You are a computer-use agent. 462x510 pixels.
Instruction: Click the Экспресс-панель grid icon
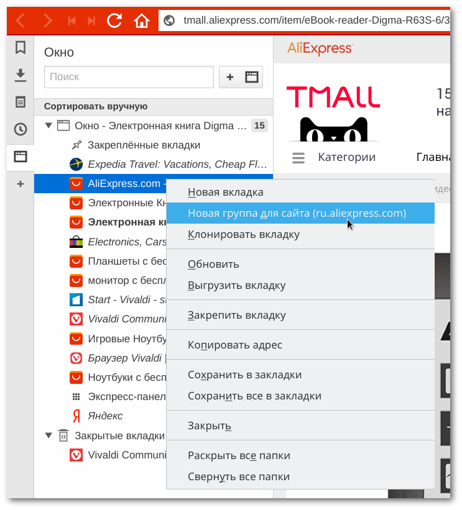coord(76,396)
